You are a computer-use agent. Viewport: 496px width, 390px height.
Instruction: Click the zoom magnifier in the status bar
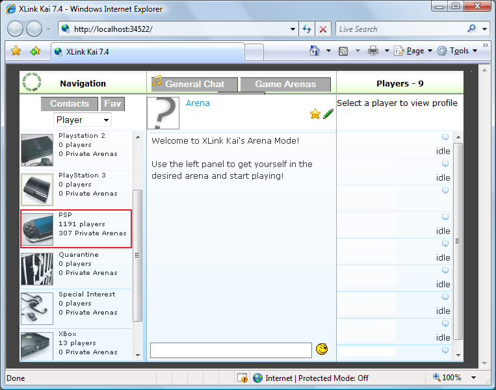click(437, 377)
